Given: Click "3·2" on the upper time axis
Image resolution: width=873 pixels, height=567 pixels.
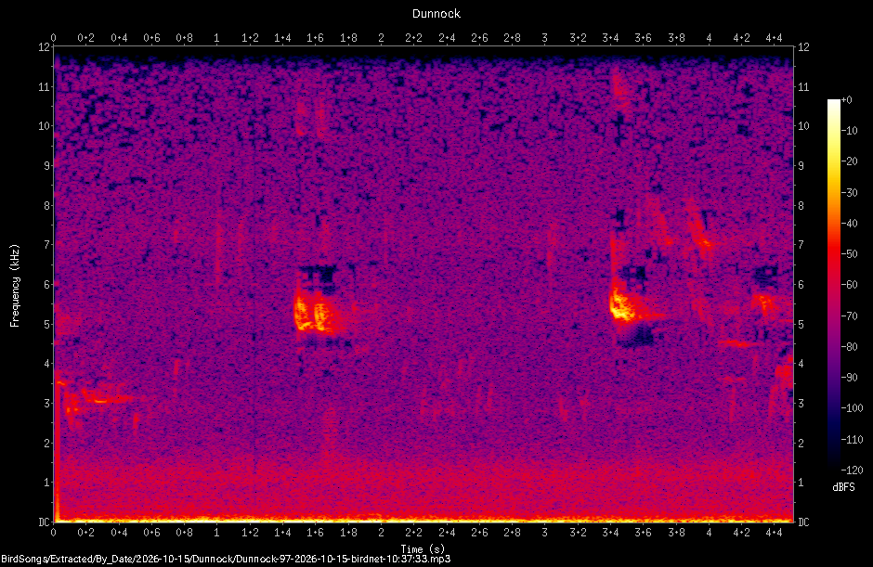Looking at the screenshot, I should point(578,38).
